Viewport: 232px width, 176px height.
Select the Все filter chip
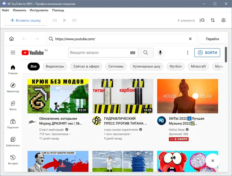point(33,66)
